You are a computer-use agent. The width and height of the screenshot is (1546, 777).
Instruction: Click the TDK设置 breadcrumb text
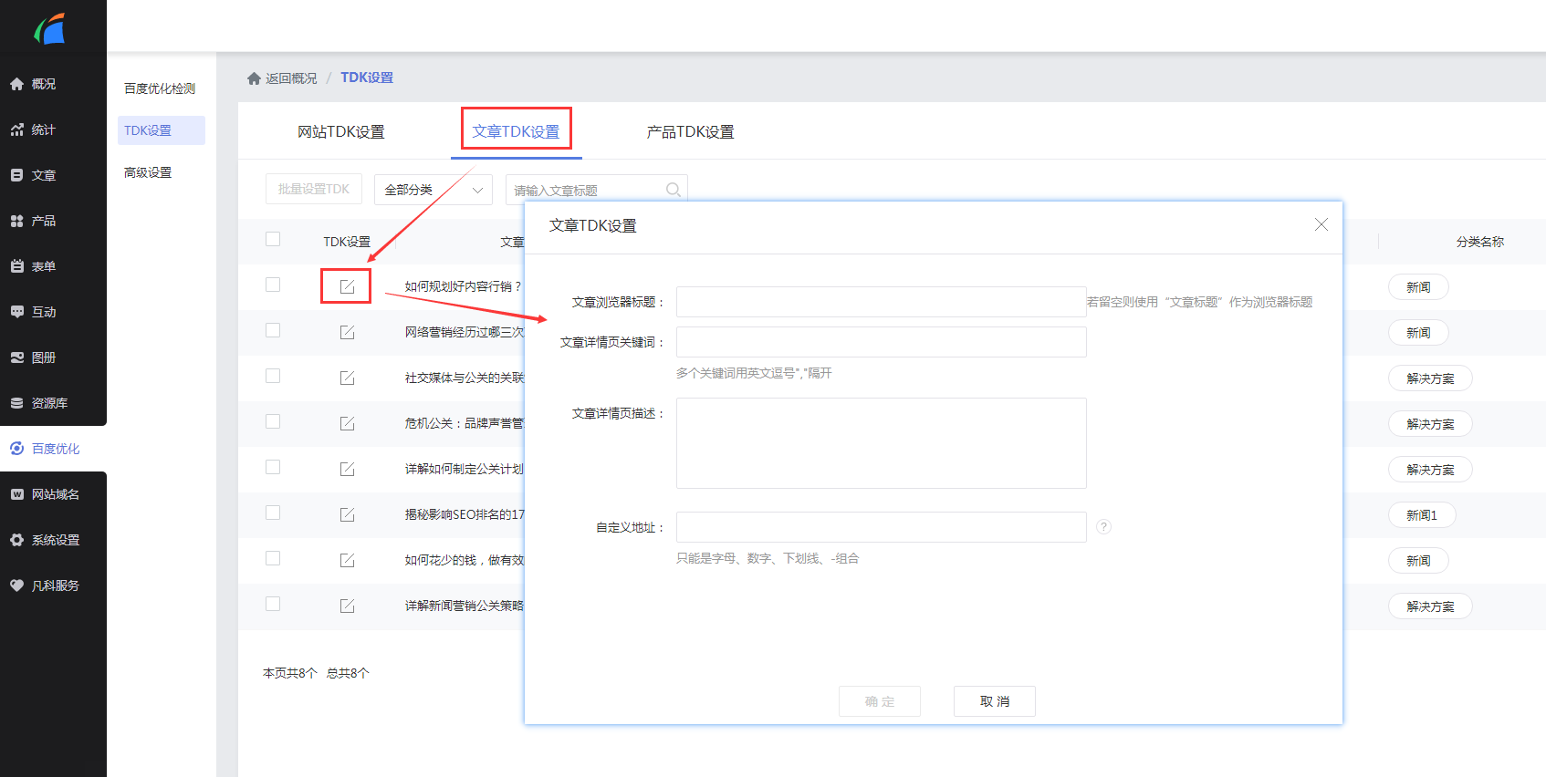click(367, 78)
